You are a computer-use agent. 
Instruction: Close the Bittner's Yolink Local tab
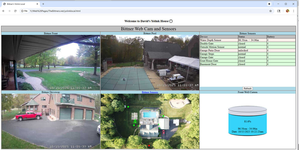tap(38, 4)
